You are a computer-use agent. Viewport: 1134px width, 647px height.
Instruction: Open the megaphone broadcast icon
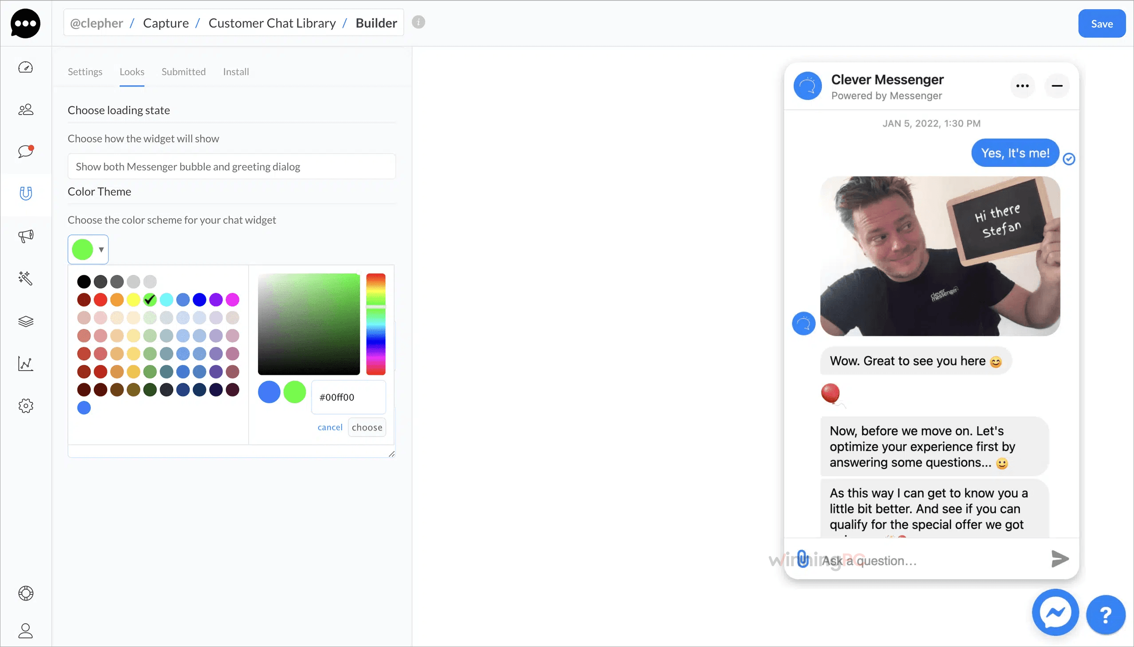[x=25, y=235]
